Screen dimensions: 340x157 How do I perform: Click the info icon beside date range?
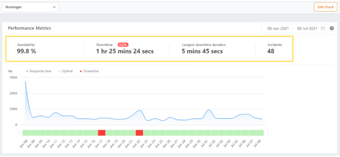tap(331, 28)
